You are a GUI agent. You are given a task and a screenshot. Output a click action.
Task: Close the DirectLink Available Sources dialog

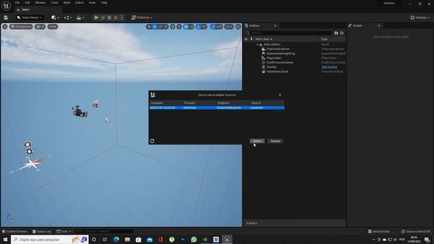(280, 95)
